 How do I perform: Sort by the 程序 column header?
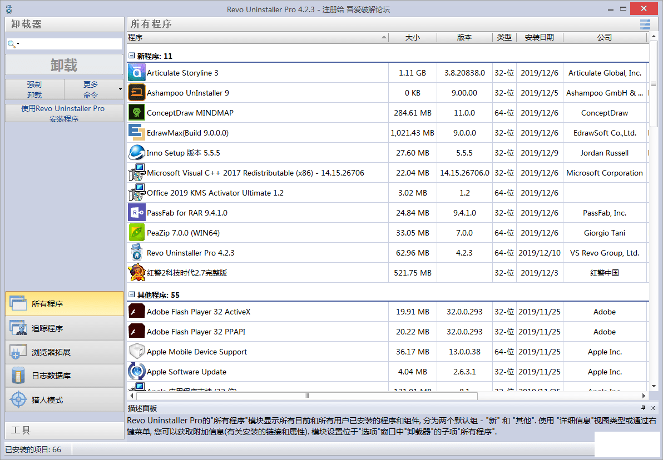click(257, 37)
